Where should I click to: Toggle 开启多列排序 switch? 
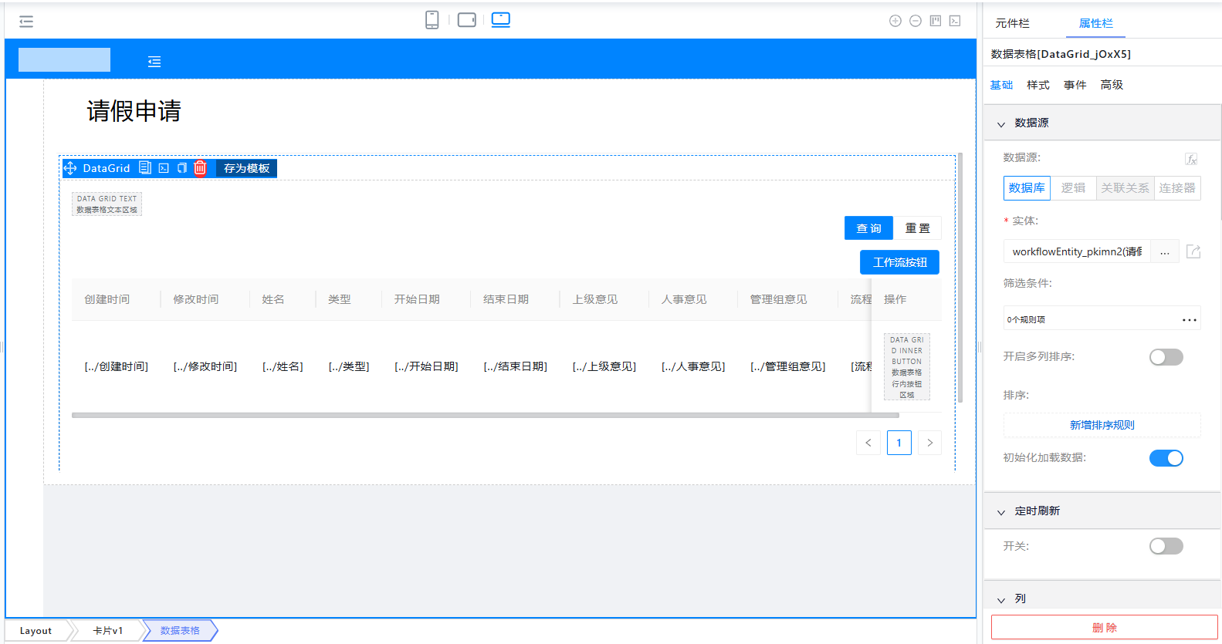(1166, 357)
